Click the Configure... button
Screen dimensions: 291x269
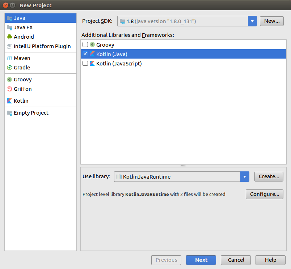(x=265, y=194)
